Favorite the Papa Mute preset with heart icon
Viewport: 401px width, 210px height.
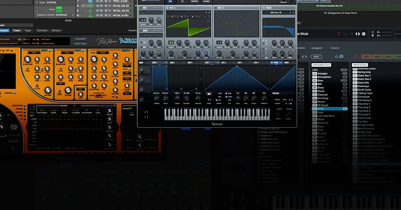(x=339, y=34)
